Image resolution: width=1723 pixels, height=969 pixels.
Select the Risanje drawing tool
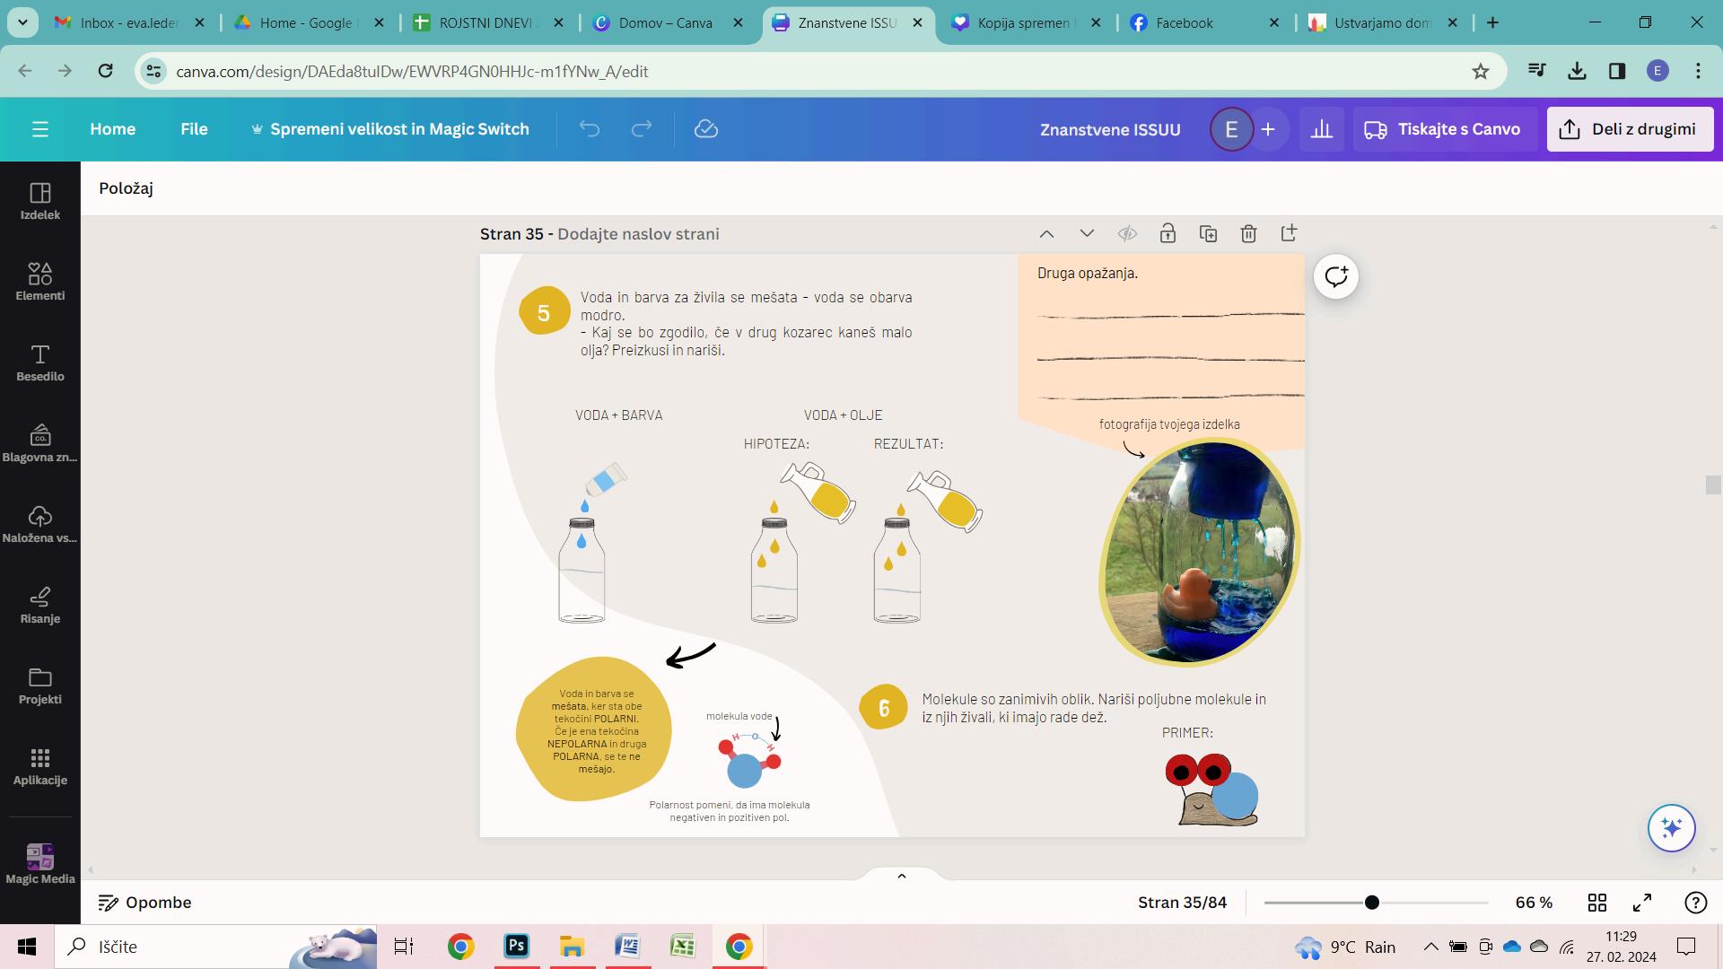click(x=39, y=604)
